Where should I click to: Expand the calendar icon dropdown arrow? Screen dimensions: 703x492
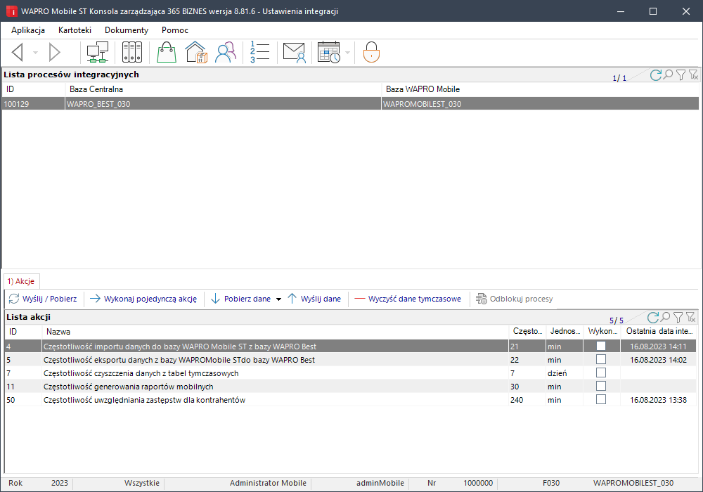pyautogui.click(x=347, y=53)
